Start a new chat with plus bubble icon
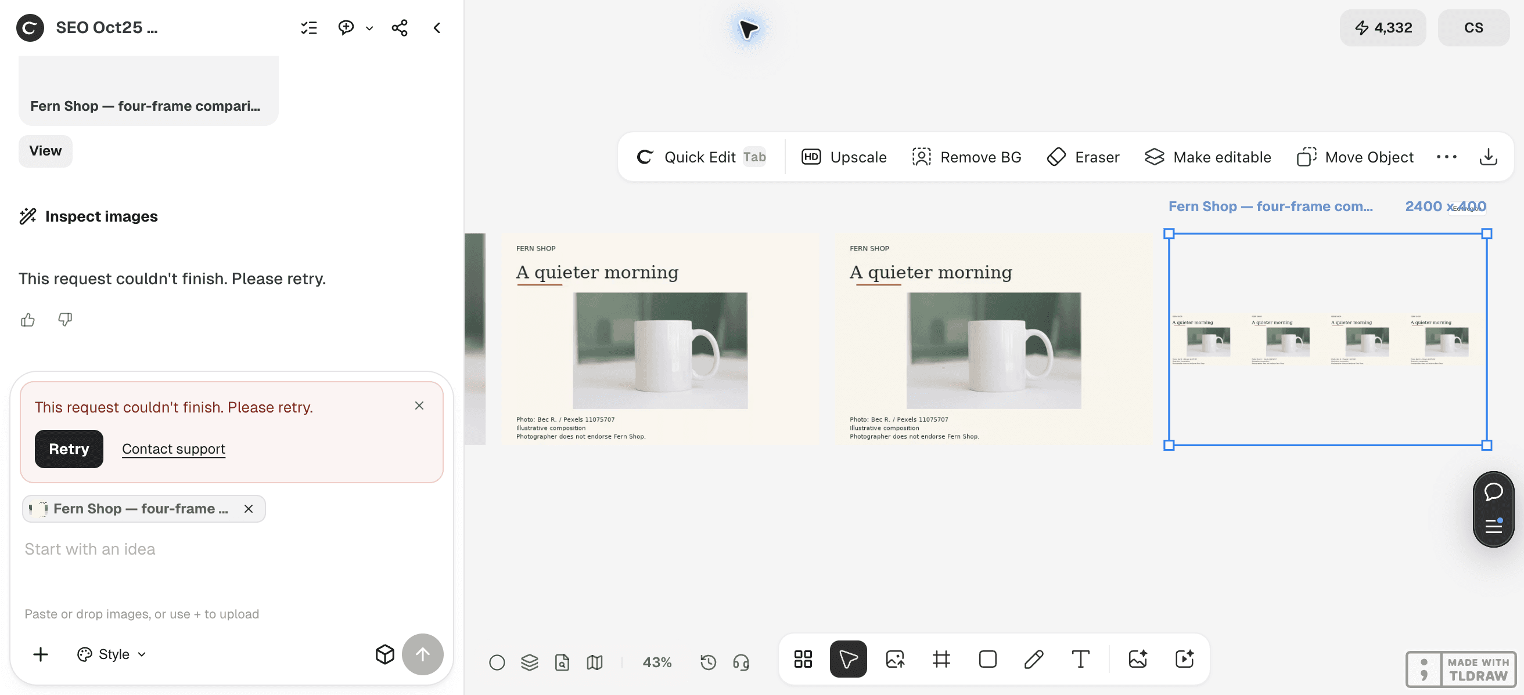 [x=346, y=28]
